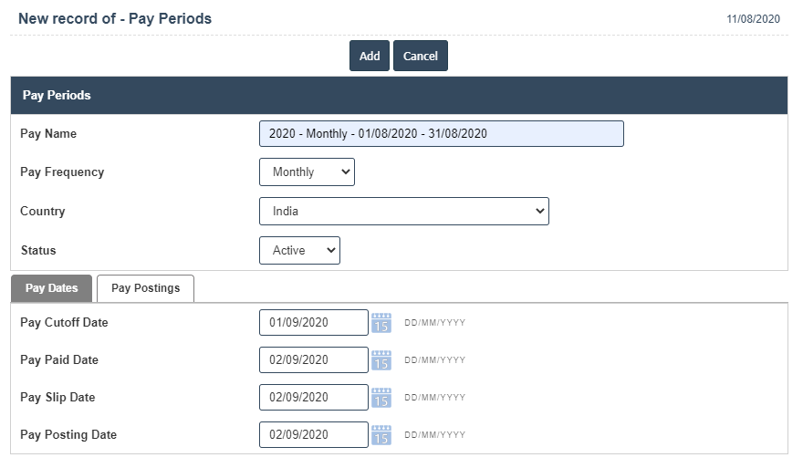Open the Status dropdown set to Active

(x=299, y=251)
